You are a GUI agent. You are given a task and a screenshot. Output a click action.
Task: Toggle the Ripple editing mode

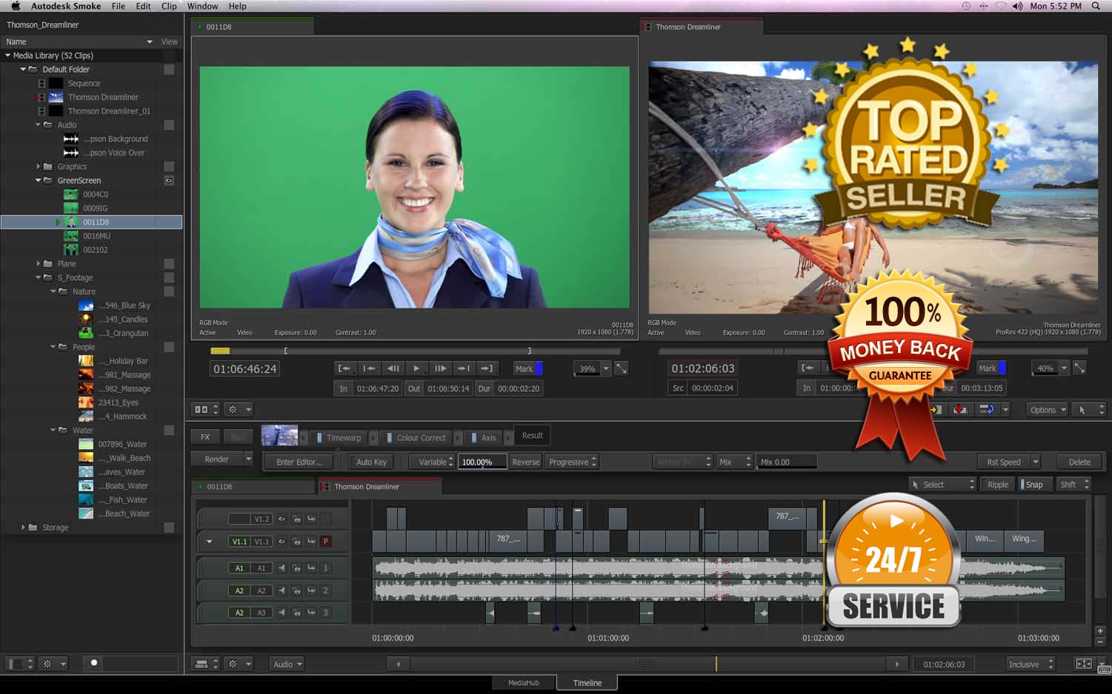[997, 485]
